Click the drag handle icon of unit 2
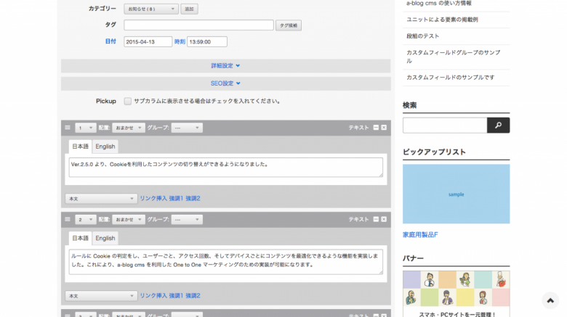 [x=68, y=219]
